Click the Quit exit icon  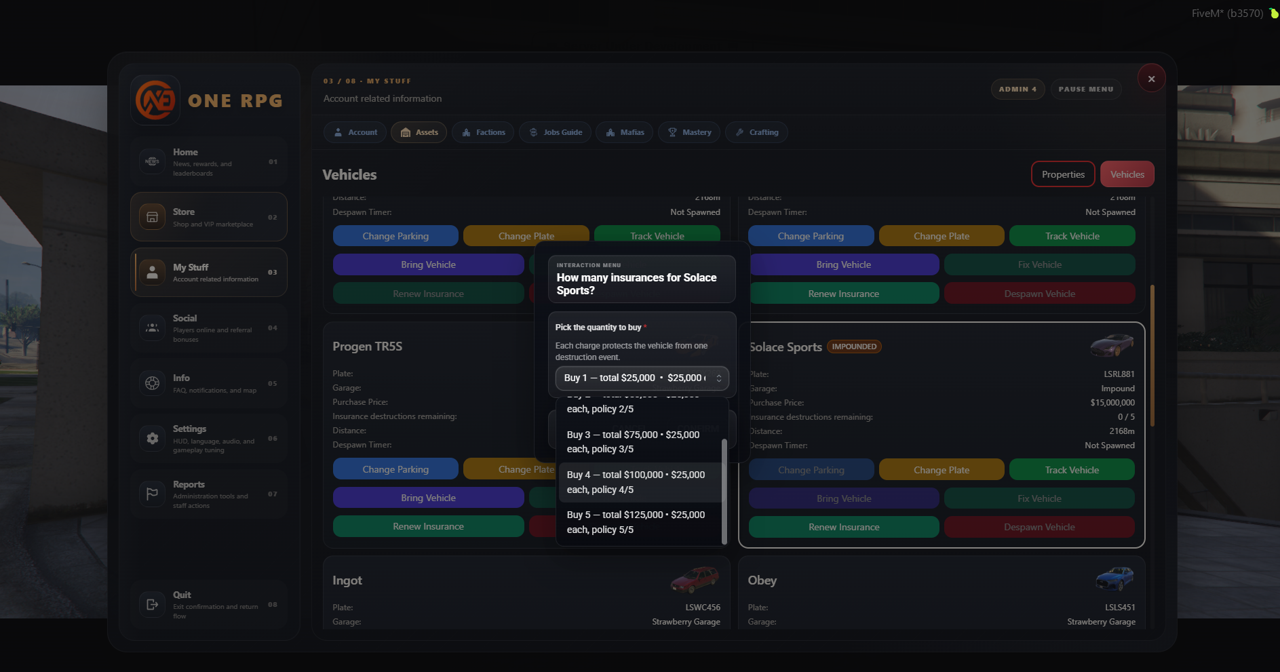point(152,604)
